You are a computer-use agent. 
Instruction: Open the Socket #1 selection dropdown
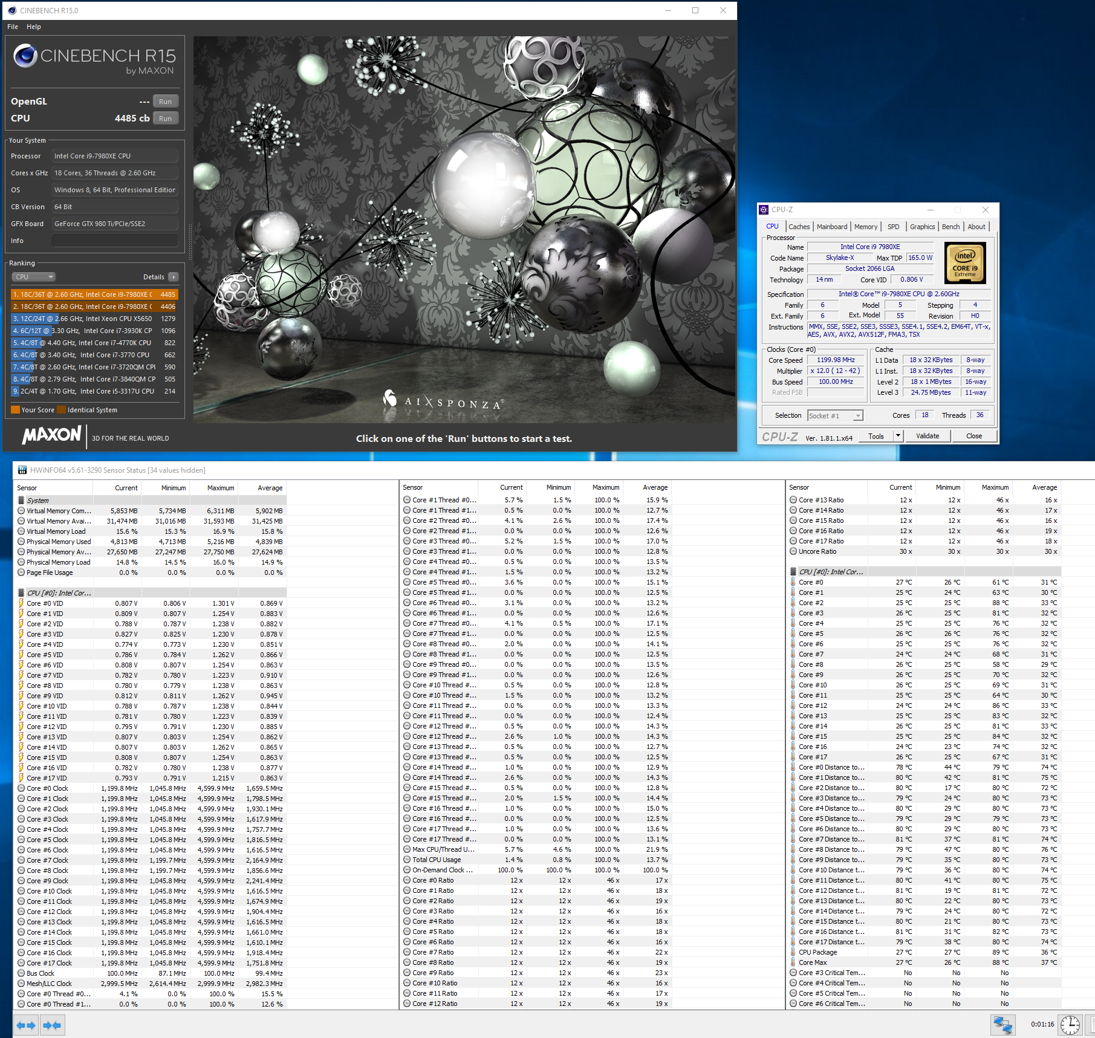coord(835,416)
